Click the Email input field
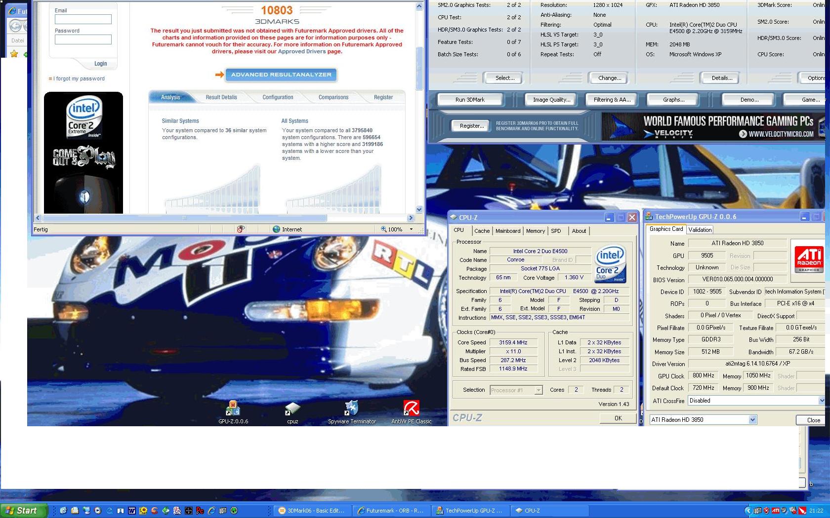Screen dimensions: 830x518 83,19
